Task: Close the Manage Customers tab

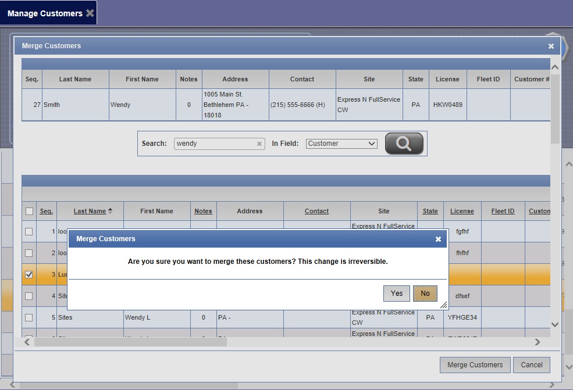Action: click(90, 13)
